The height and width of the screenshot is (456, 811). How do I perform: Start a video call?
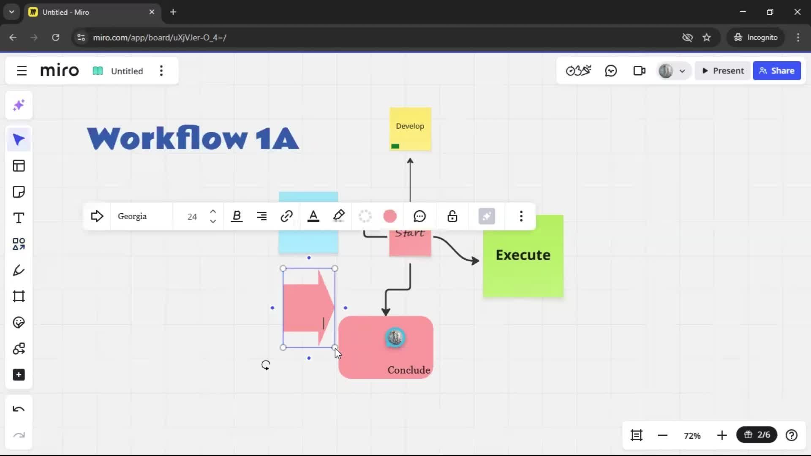pos(639,71)
